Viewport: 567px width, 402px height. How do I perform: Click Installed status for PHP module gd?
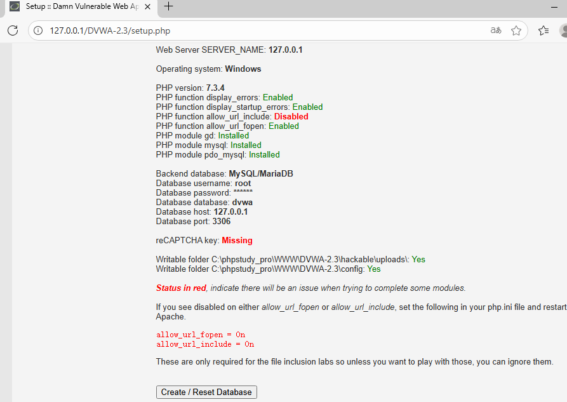pos(234,136)
